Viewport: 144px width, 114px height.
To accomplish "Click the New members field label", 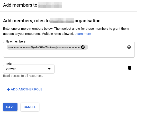I will (15, 41).
